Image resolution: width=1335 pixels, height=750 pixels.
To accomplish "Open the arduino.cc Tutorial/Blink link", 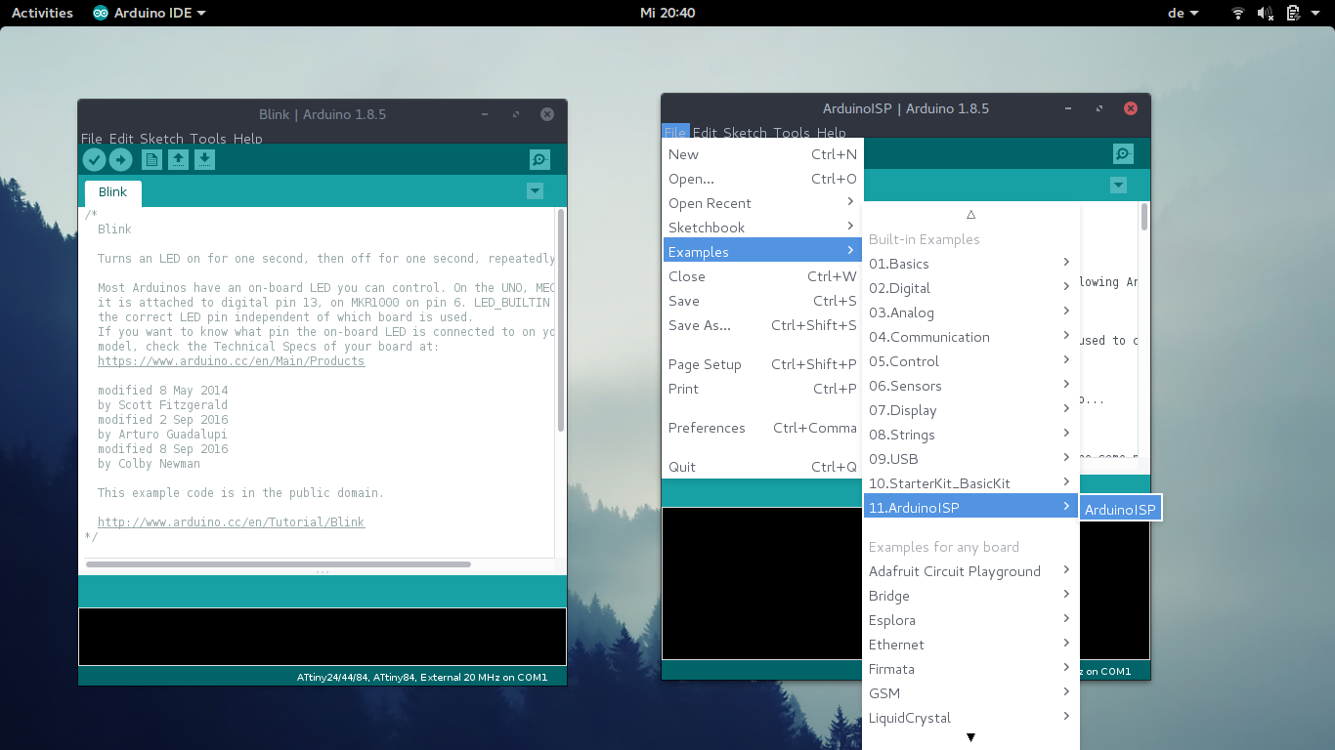I will [231, 522].
